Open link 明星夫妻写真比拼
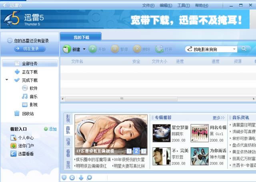This screenshot has height=182, width=256. click(128, 166)
